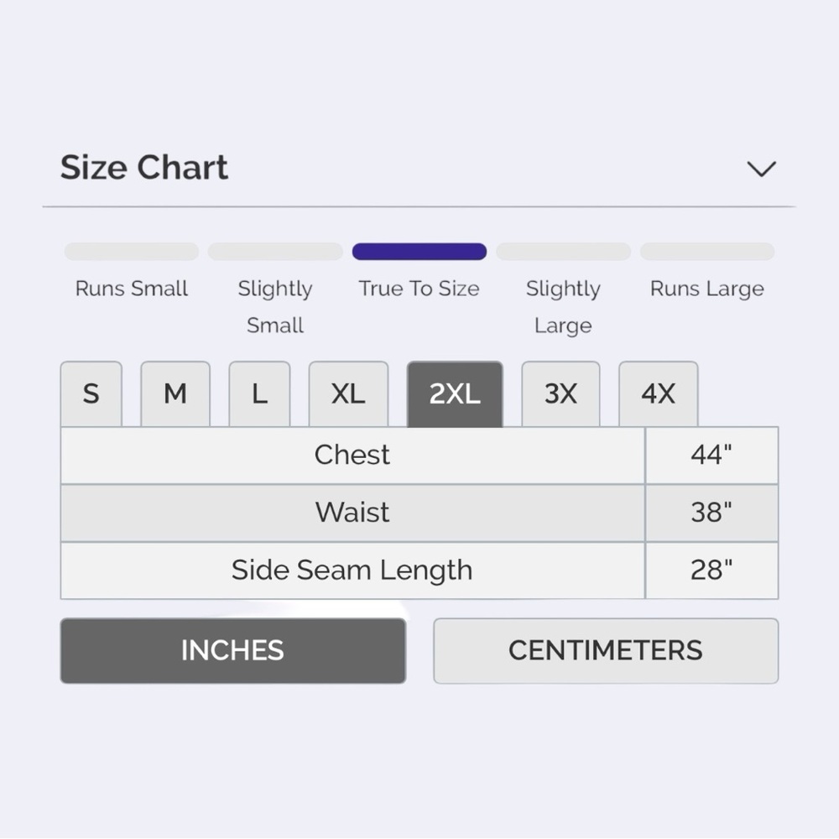This screenshot has height=839, width=839.
Task: Click the True To Size label
Action: click(x=419, y=289)
